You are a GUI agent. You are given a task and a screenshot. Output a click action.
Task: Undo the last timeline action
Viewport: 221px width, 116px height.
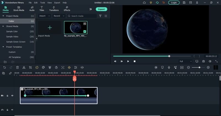[4, 67]
